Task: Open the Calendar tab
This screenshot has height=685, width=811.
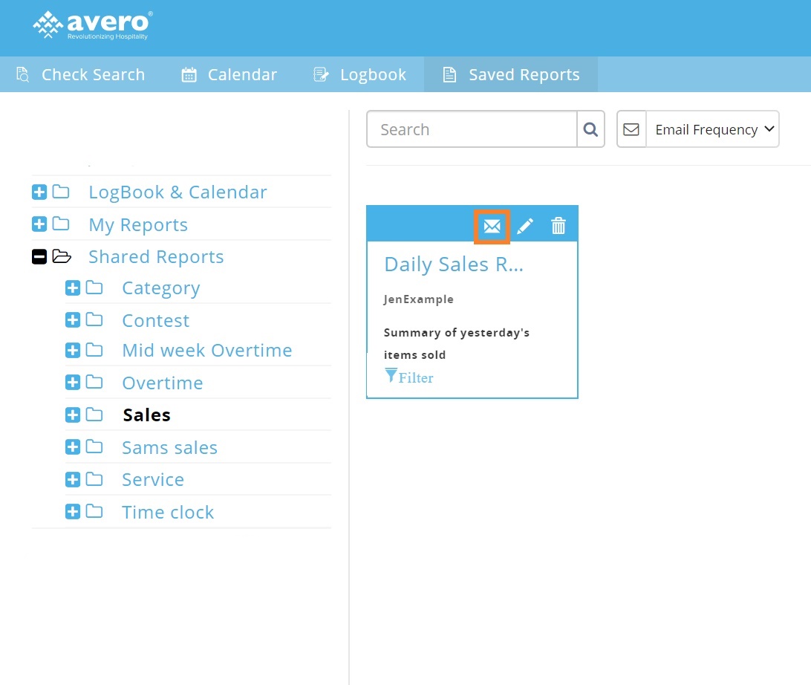Action: click(x=229, y=75)
